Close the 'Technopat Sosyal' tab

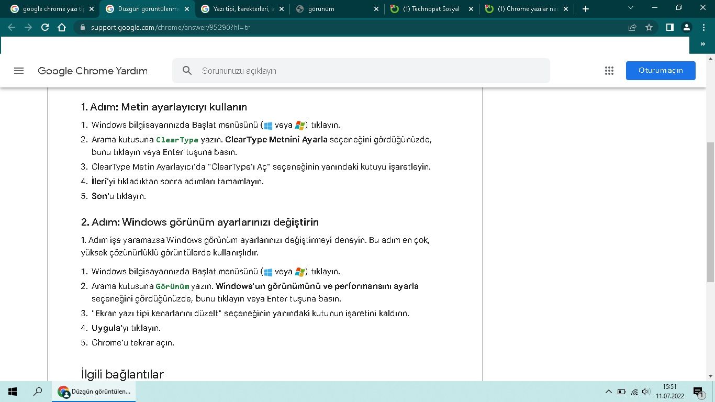click(471, 9)
